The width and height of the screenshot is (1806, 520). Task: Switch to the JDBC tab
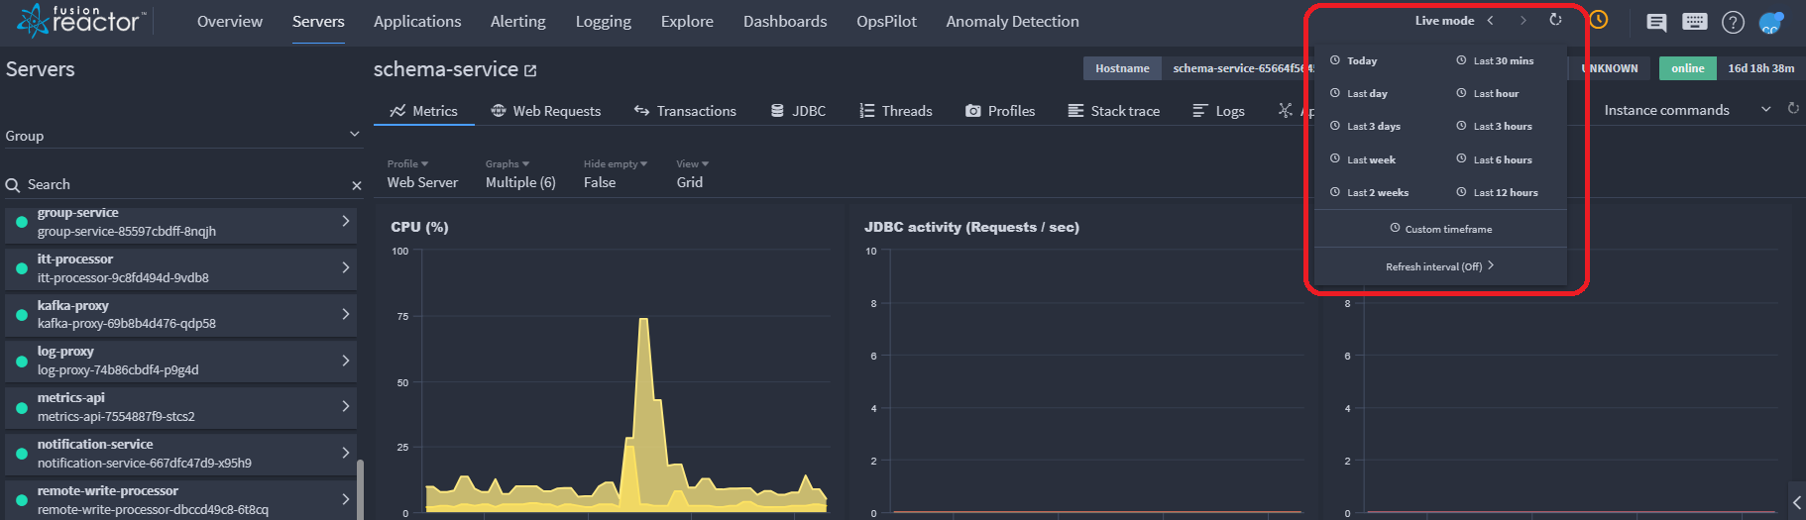click(798, 111)
